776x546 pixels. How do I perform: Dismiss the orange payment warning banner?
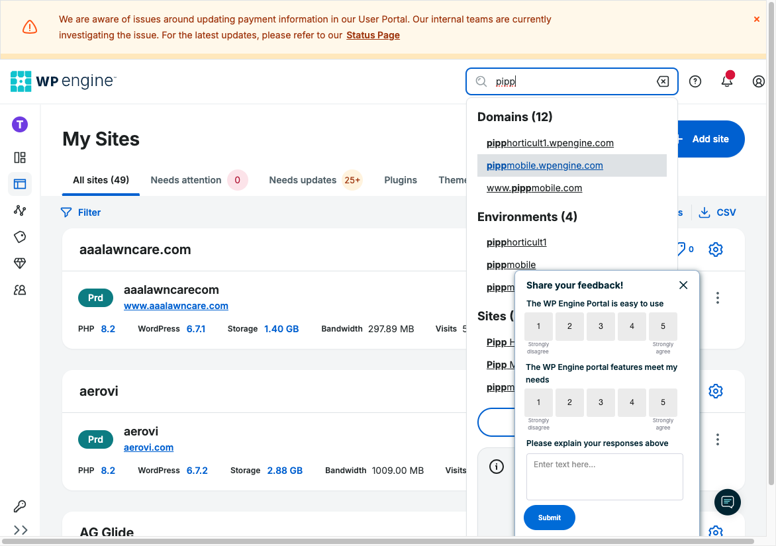click(756, 19)
